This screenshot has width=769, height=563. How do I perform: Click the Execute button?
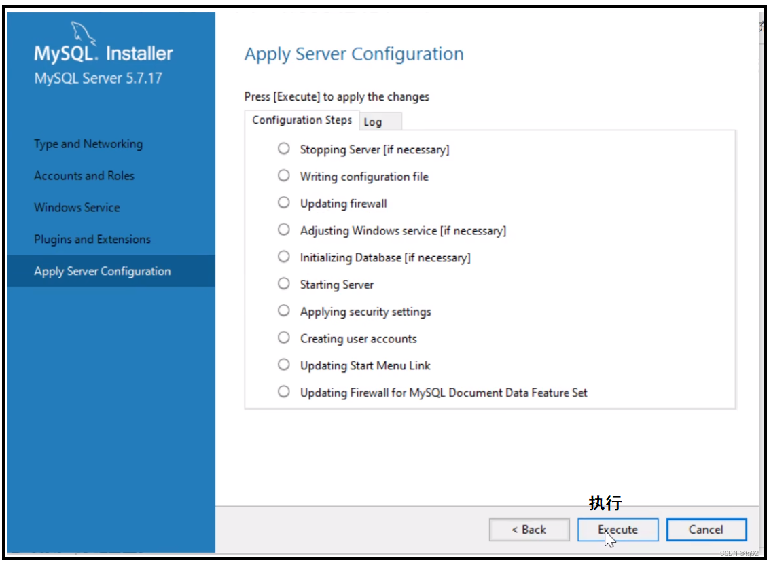click(618, 530)
